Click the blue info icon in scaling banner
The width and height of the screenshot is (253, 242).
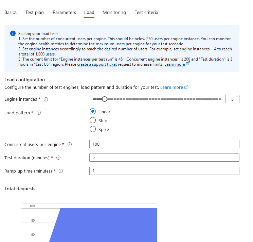point(13,33)
